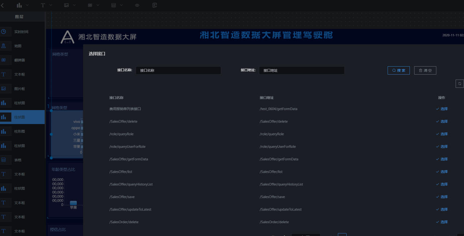Click the back arrow in top toolbar

pyautogui.click(x=3, y=5)
